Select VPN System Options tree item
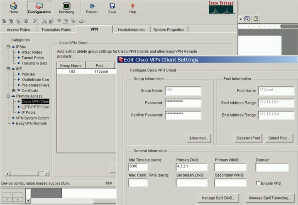This screenshot has width=298, height=205. pyautogui.click(x=32, y=118)
